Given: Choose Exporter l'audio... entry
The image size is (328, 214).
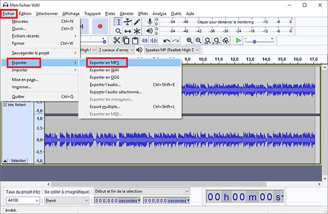Looking at the screenshot, I should tap(130, 85).
